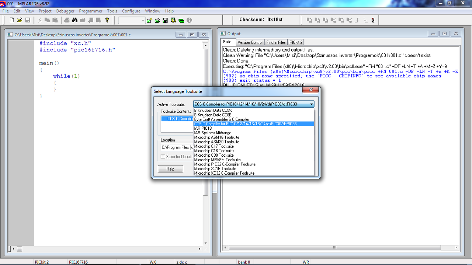This screenshot has height=265, width=472.
Task: Click the Location path field in dialog
Action: coord(177,147)
